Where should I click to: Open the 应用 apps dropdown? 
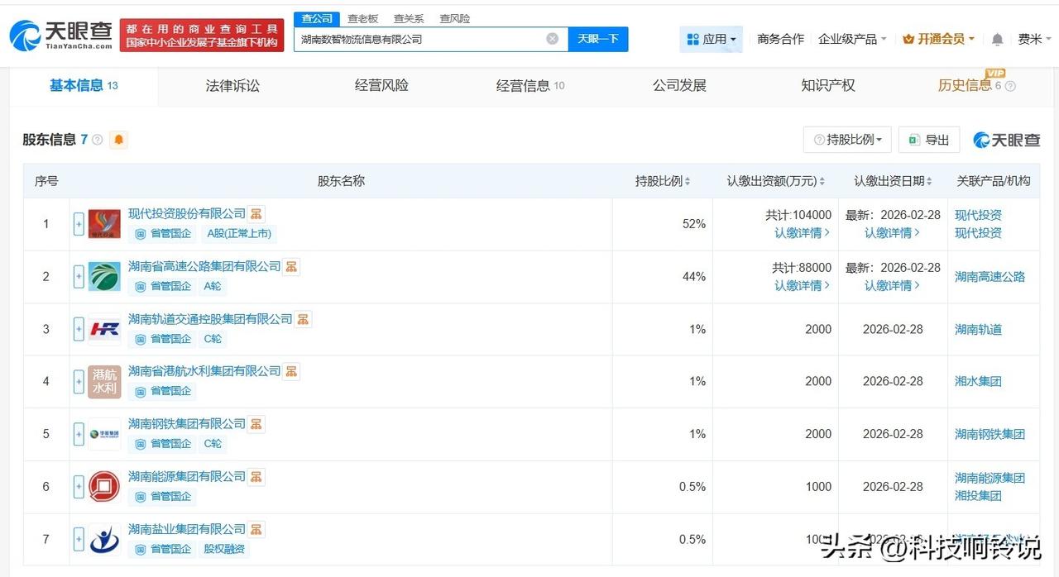(712, 39)
